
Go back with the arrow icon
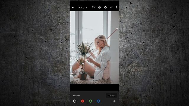(73, 7)
